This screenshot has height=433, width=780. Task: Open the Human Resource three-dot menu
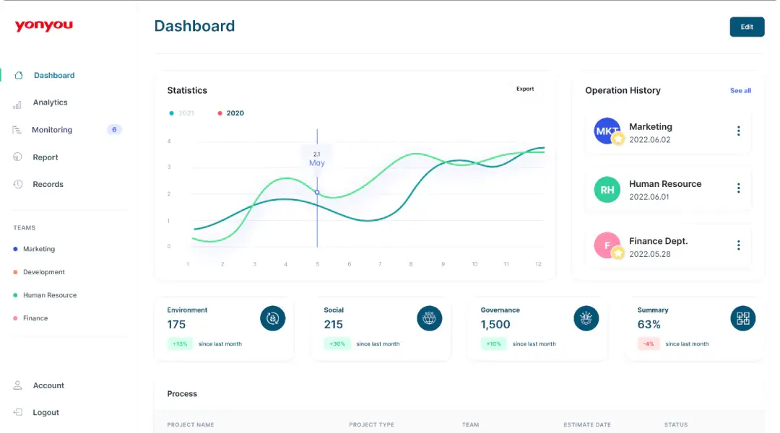click(x=738, y=188)
